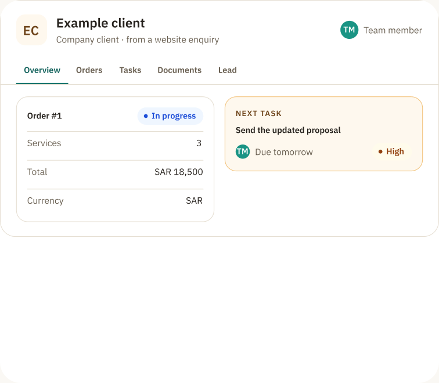Click the Team member name
Screen dimensions: 439x383
tap(393, 30)
